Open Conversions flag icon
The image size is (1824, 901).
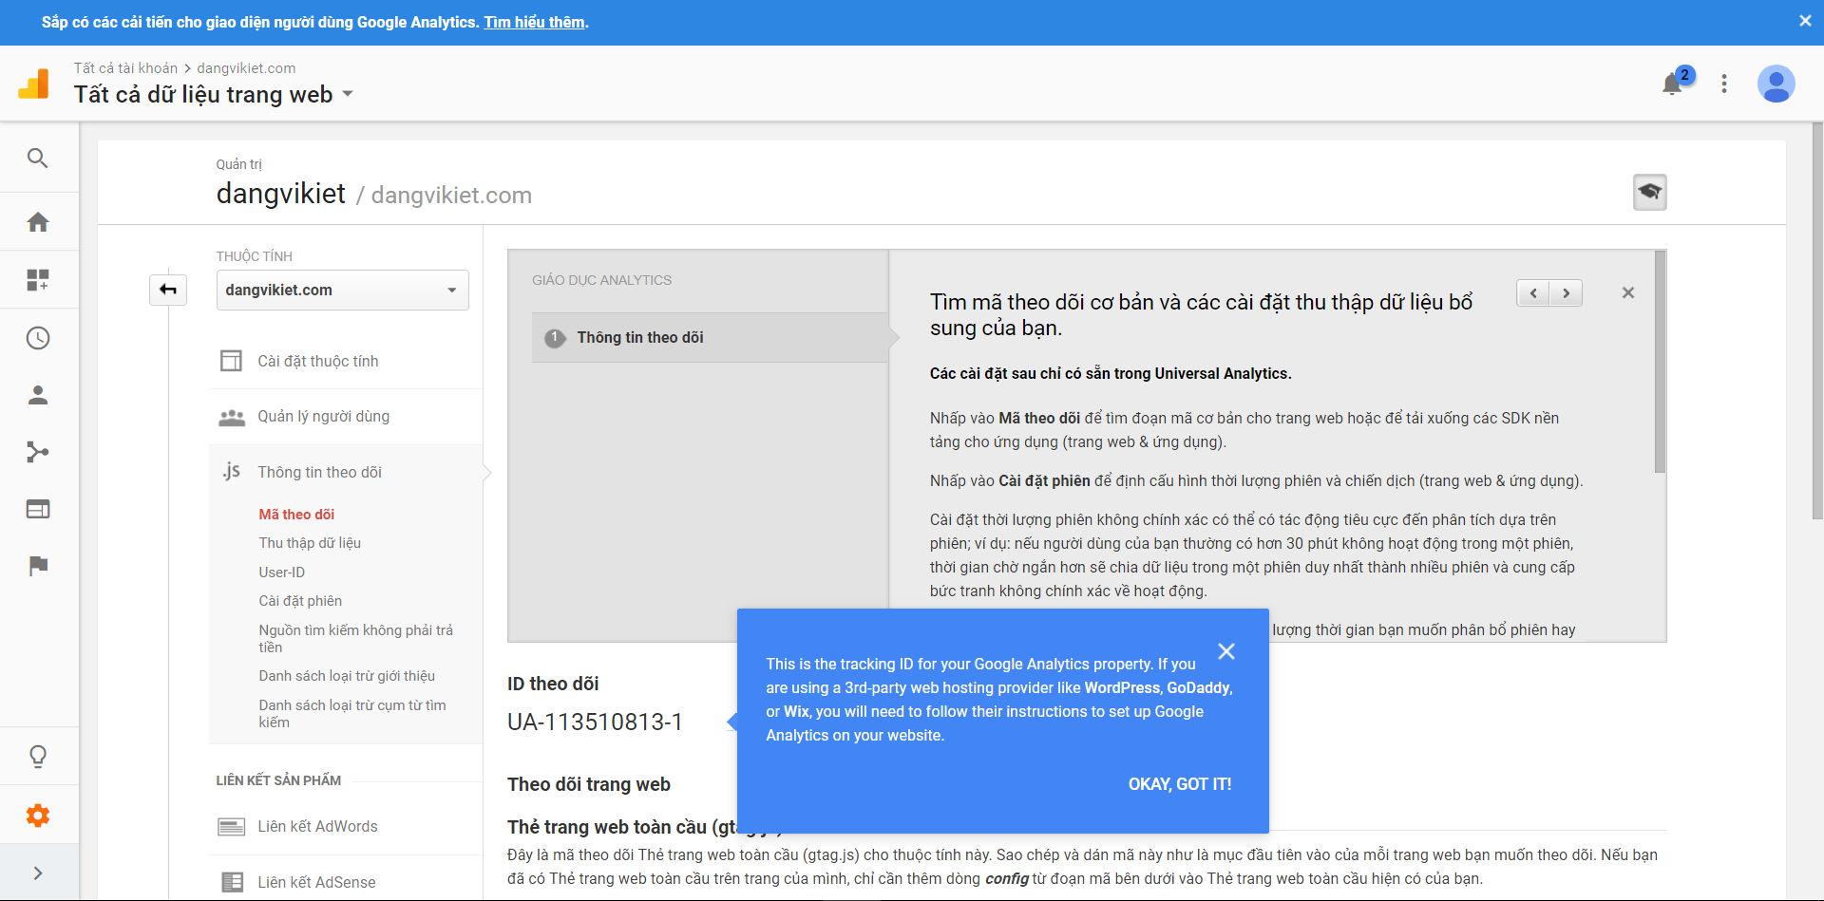pos(38,566)
